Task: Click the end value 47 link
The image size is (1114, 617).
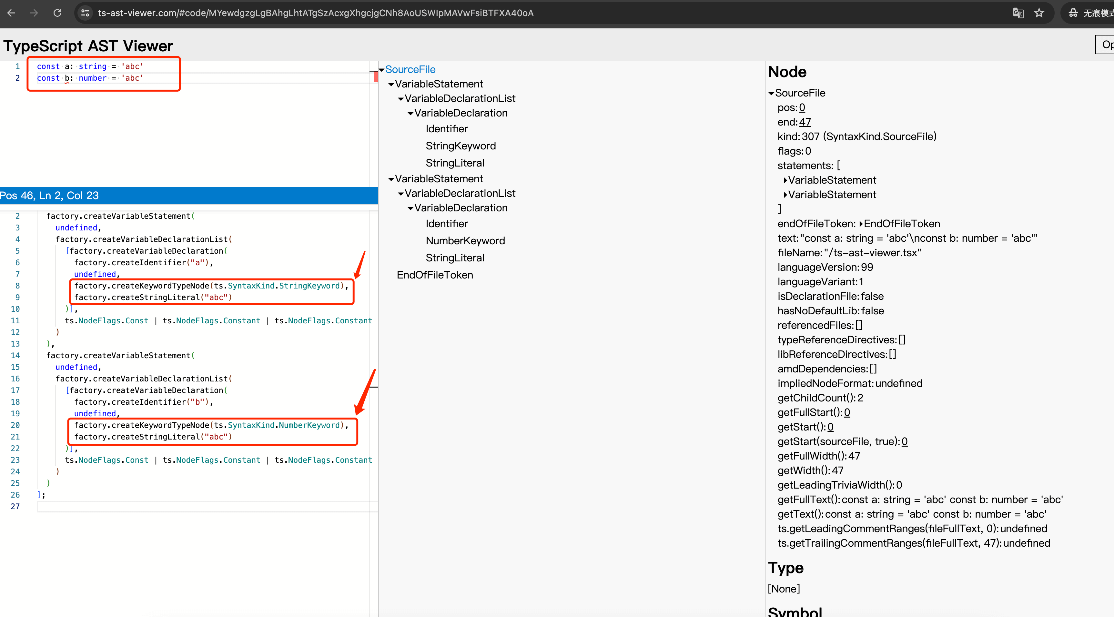Action: tap(805, 122)
